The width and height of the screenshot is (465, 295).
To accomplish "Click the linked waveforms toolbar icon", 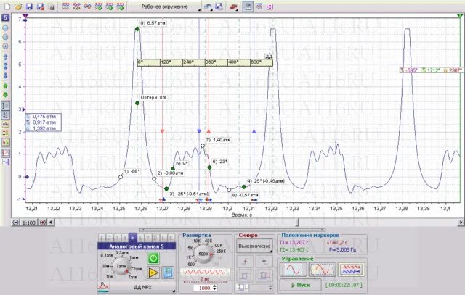I will [87, 7].
